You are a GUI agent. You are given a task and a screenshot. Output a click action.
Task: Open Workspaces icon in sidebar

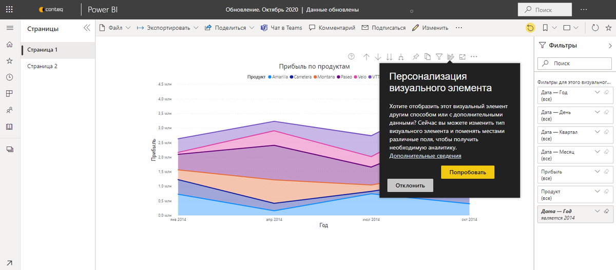(x=9, y=149)
